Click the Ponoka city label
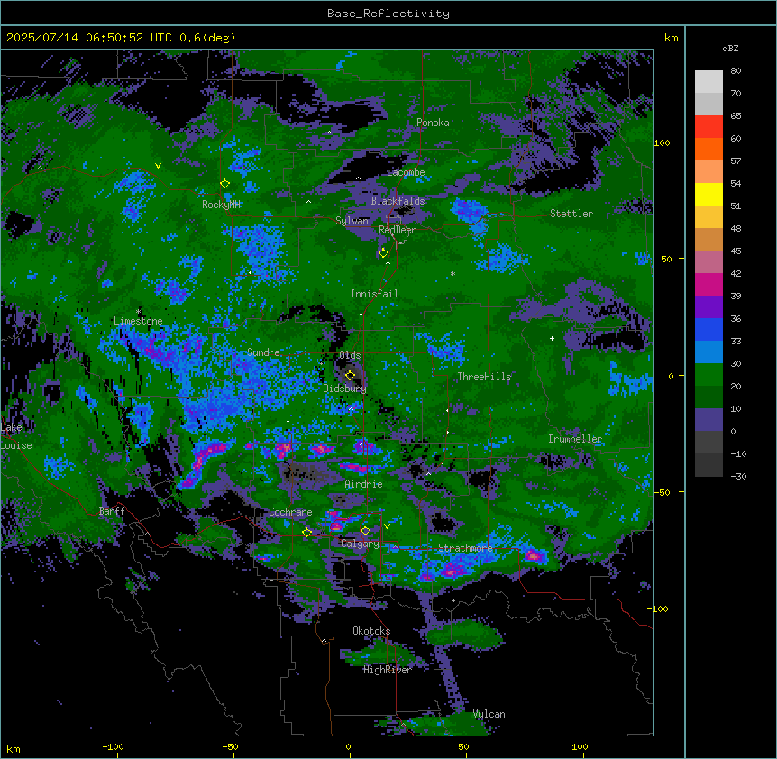 coord(433,123)
